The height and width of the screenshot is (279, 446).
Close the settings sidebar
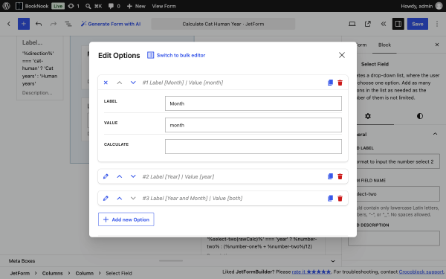coord(437,45)
